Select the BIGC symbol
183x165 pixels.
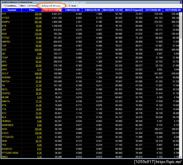5,129
